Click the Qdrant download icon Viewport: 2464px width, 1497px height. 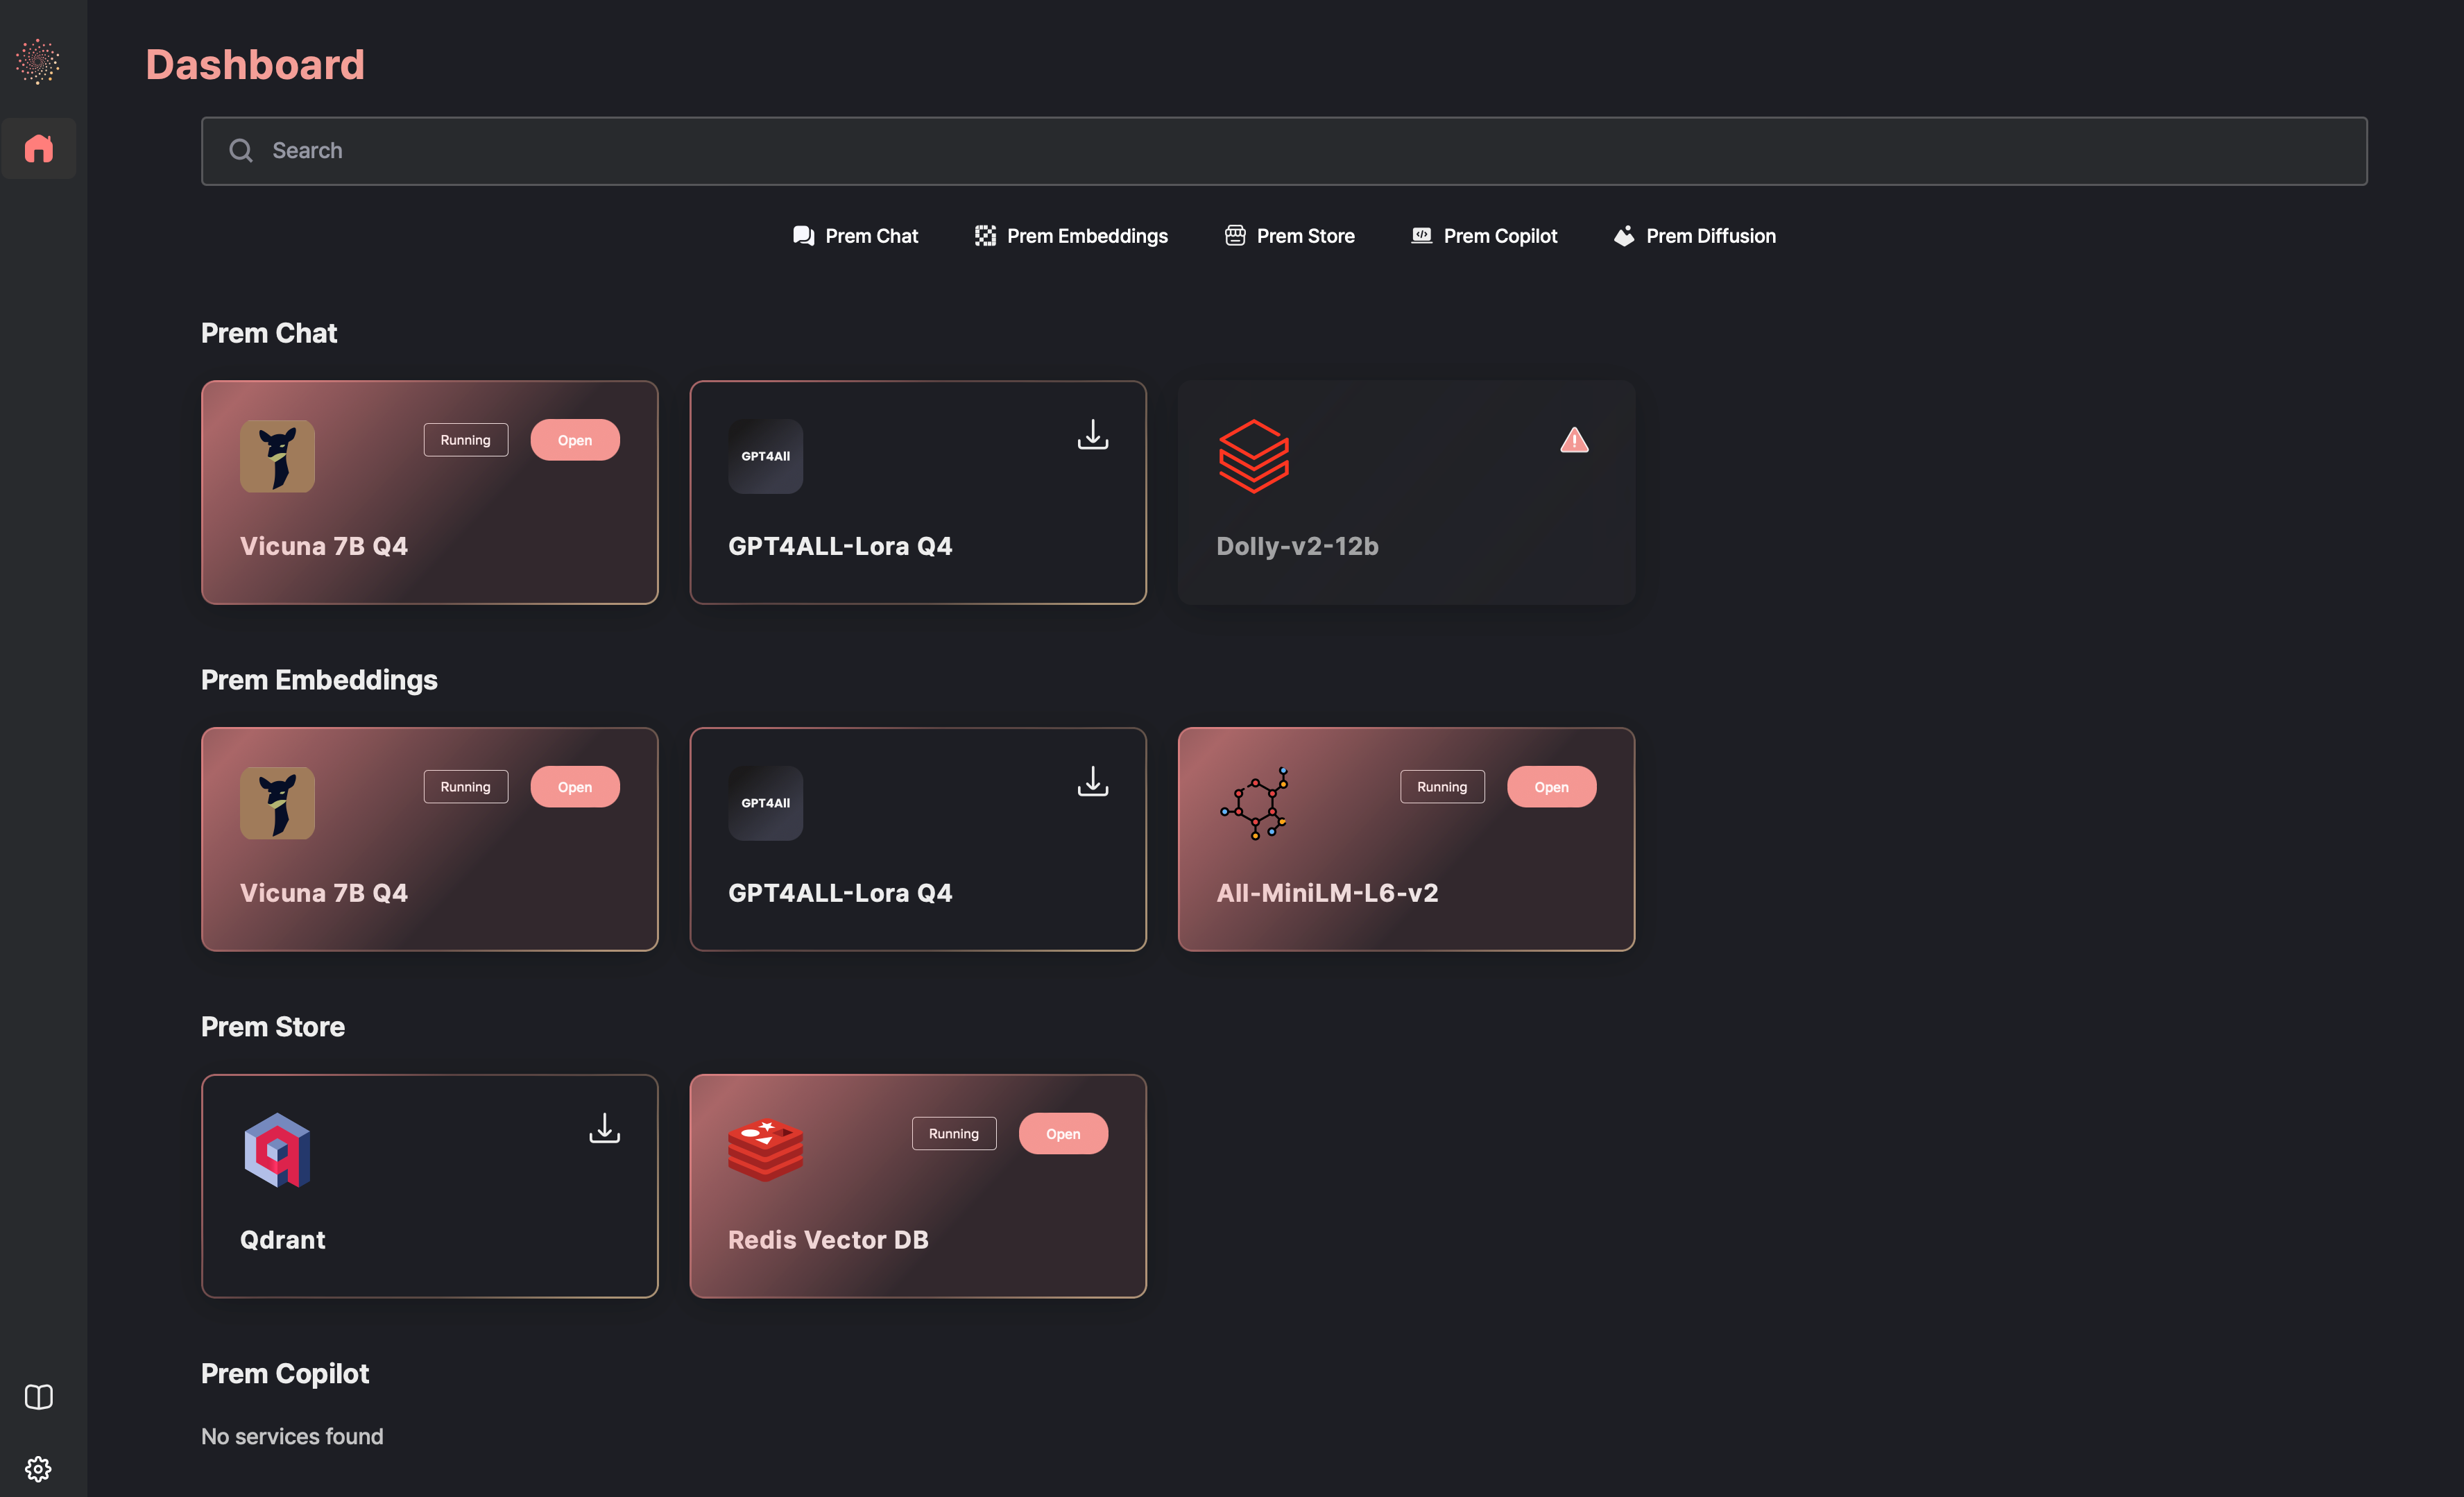[x=604, y=1129]
